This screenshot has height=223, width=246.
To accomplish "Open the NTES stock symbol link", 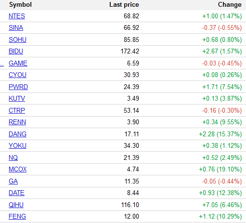I will point(17,16).
